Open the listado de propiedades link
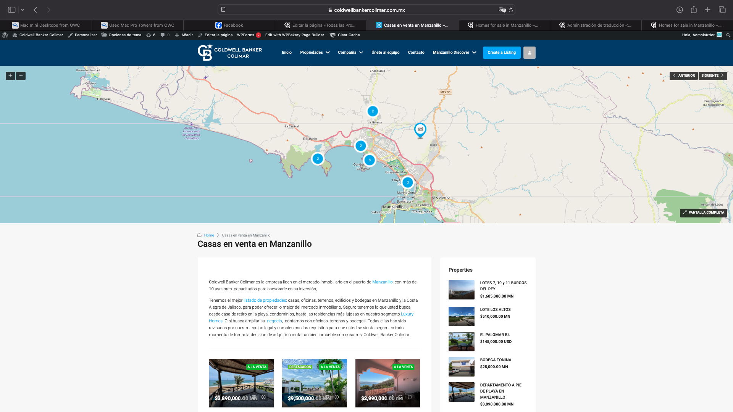The height and width of the screenshot is (412, 733). pos(265,301)
